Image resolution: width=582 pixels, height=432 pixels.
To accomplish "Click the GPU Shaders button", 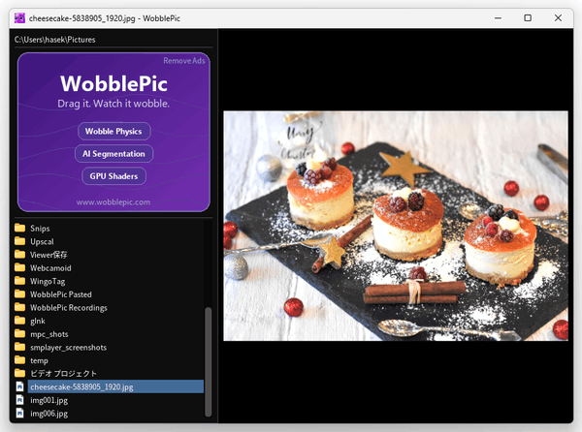I will tap(113, 176).
